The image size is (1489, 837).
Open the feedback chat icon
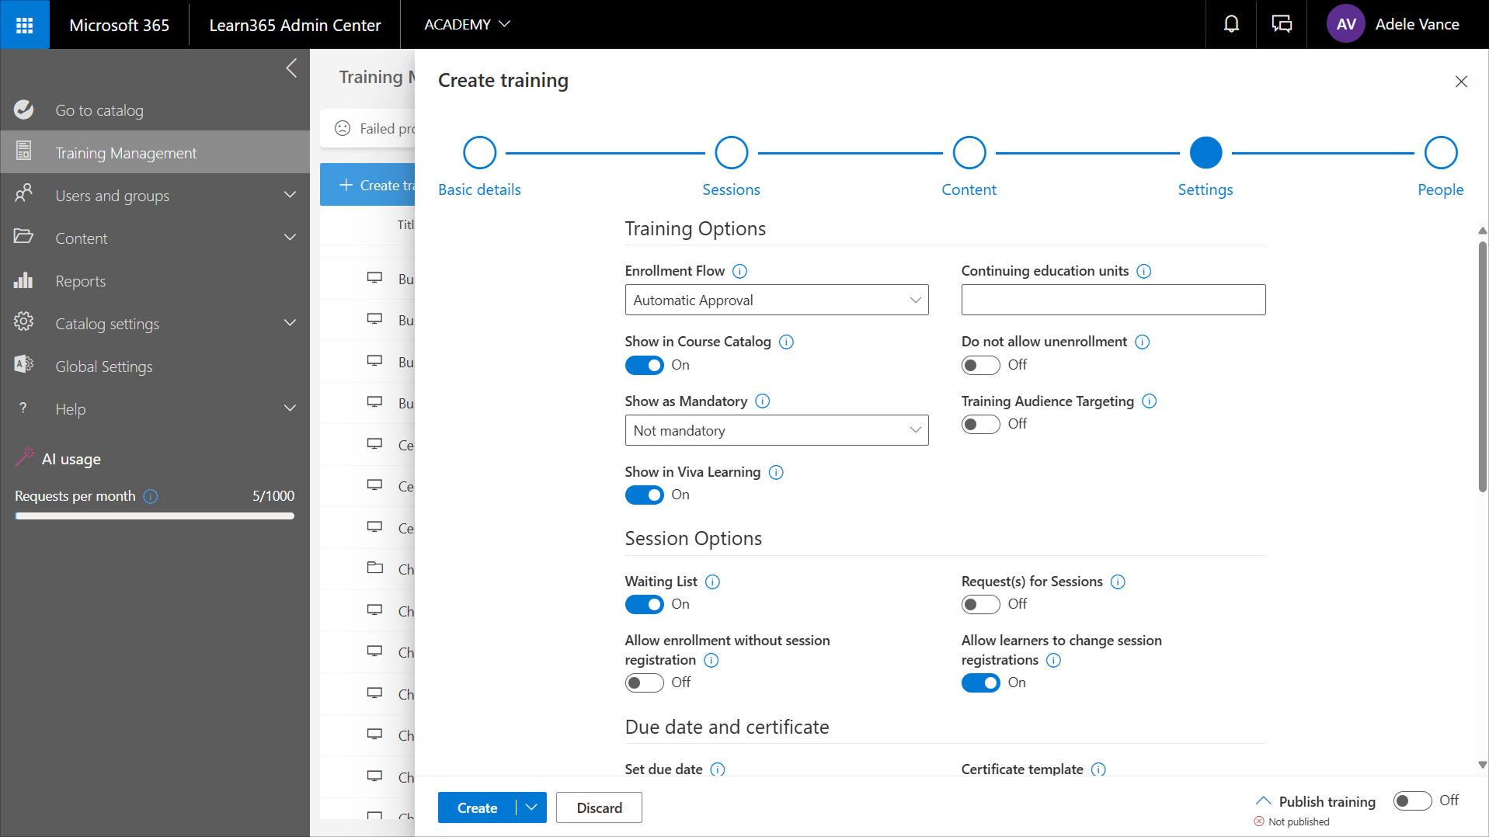tap(1282, 25)
